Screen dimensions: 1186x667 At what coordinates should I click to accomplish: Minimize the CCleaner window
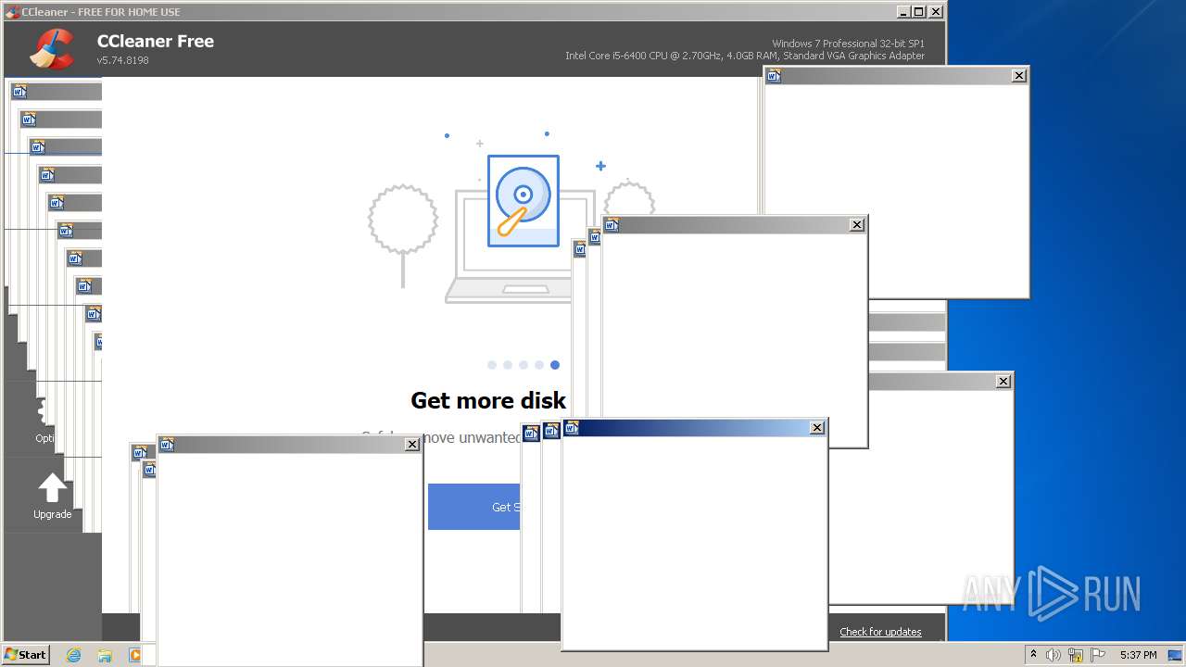point(903,12)
